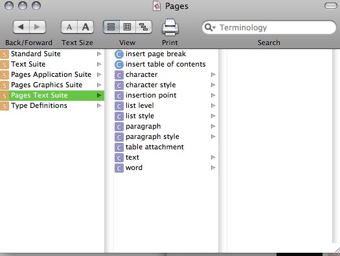Click command icon beside insert table of contents
This screenshot has height=256, width=340.
[x=119, y=65]
